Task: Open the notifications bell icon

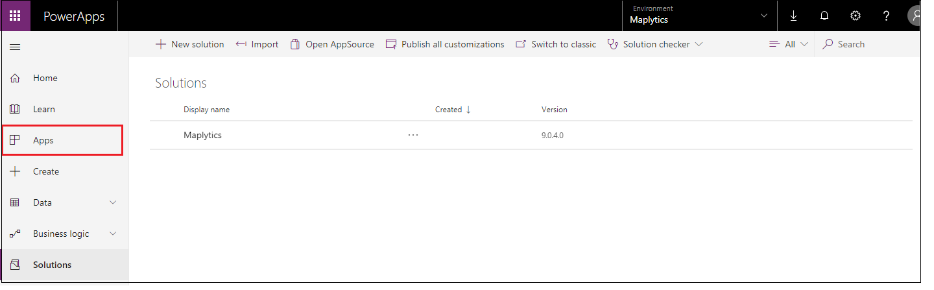Action: [824, 16]
